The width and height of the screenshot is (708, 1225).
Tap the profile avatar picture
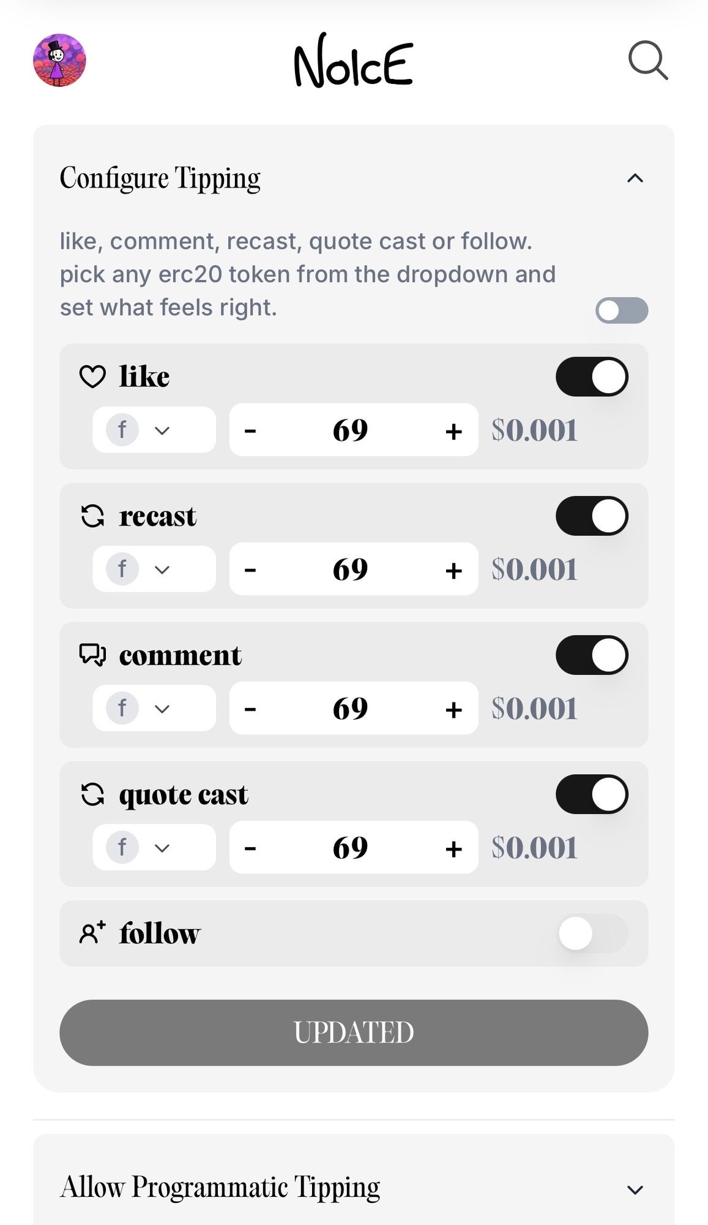[59, 60]
